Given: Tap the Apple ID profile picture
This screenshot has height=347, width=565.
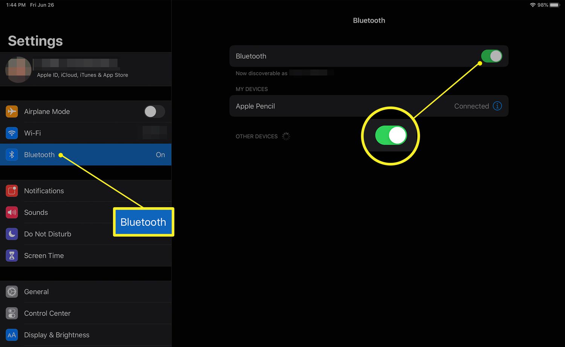Looking at the screenshot, I should click(18, 69).
